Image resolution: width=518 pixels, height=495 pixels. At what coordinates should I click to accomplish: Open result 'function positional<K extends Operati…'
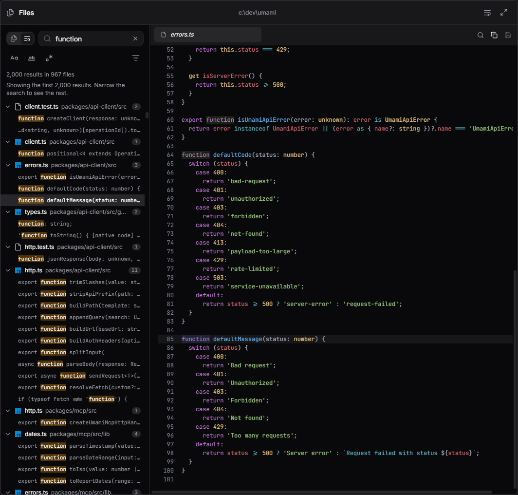pyautogui.click(x=73, y=153)
